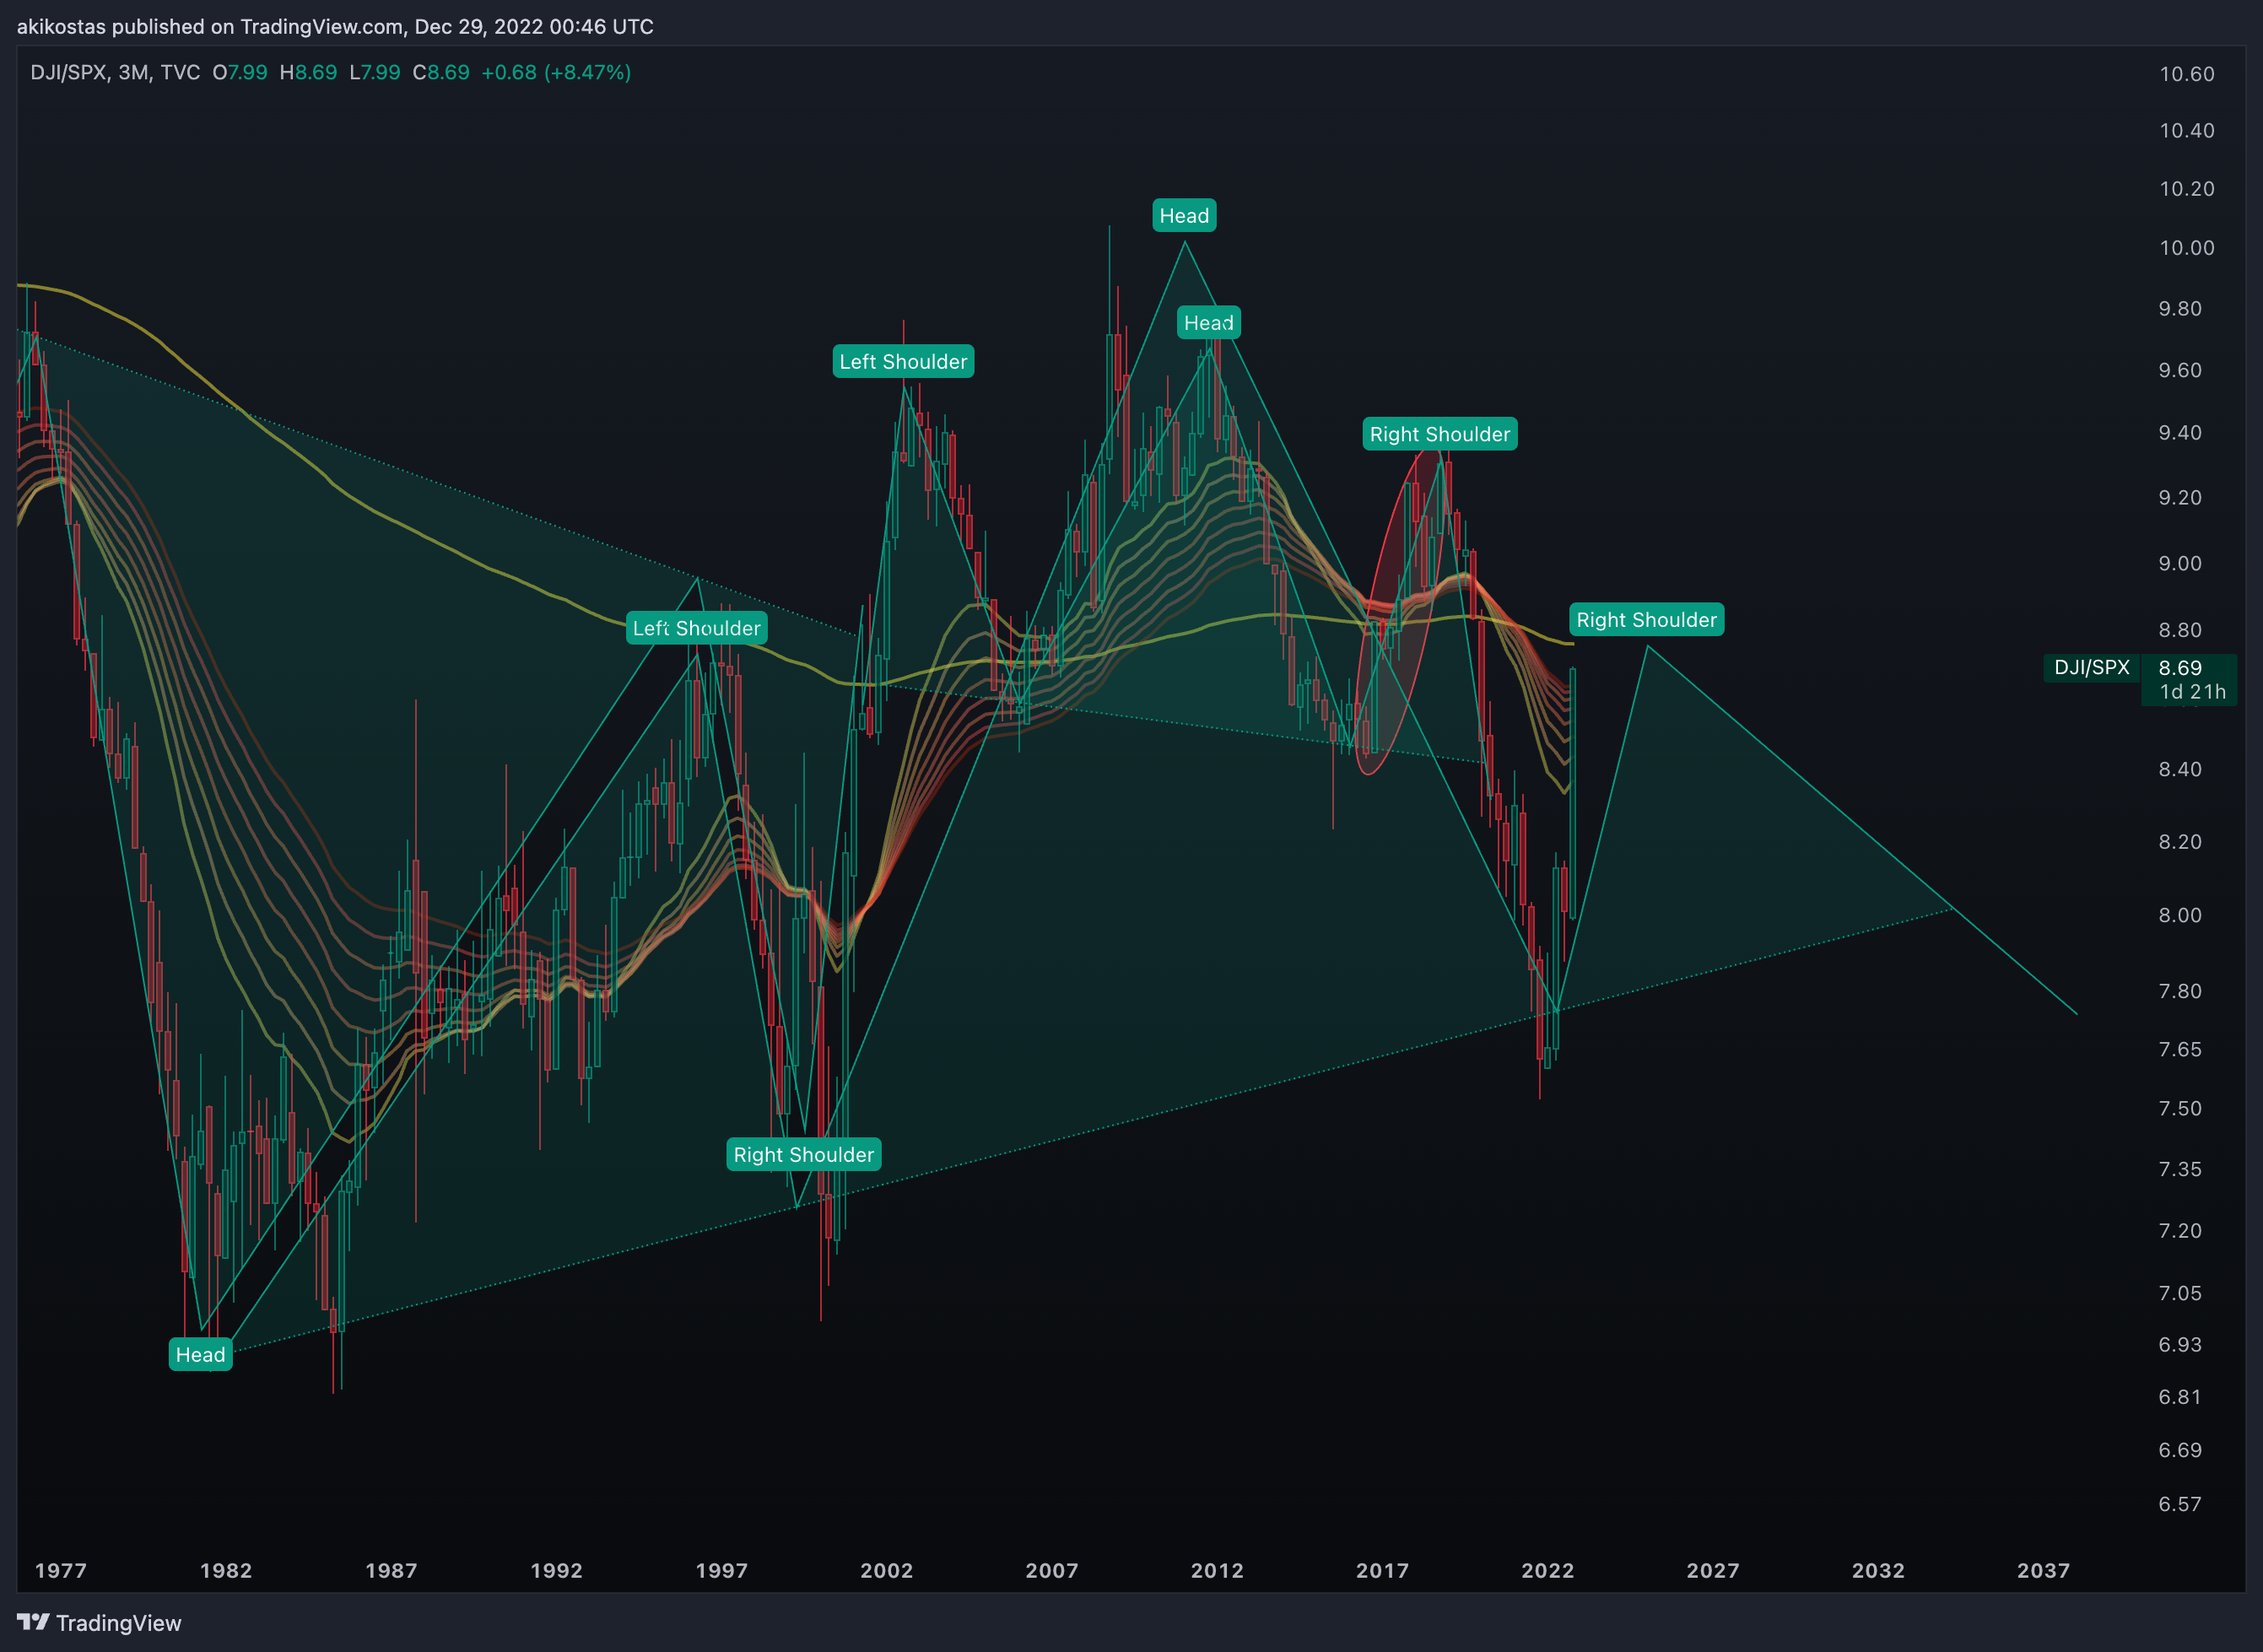This screenshot has width=2263, height=1652.
Task: Click the 7.50 price axis label
Action: coord(2180,1109)
